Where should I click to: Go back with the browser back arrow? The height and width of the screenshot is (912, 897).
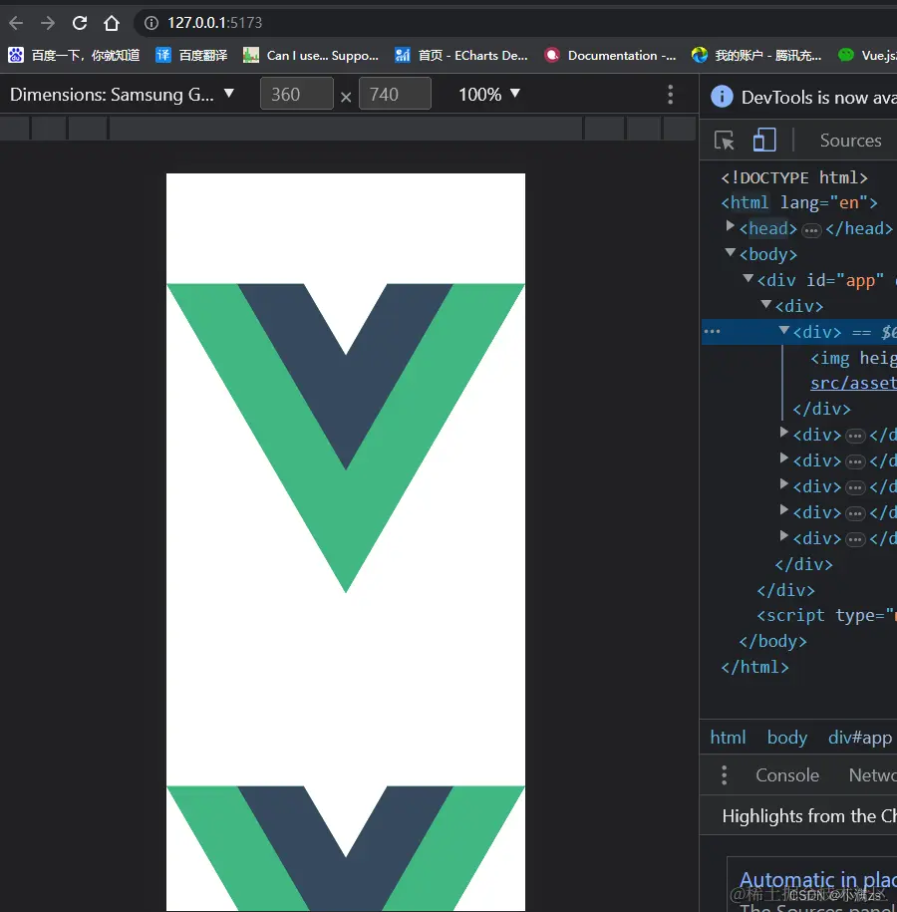pyautogui.click(x=16, y=23)
